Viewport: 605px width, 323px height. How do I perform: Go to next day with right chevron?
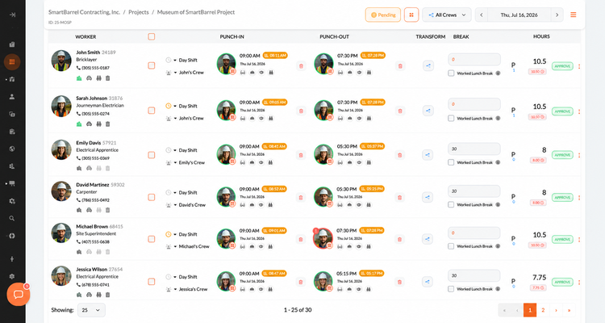click(557, 15)
